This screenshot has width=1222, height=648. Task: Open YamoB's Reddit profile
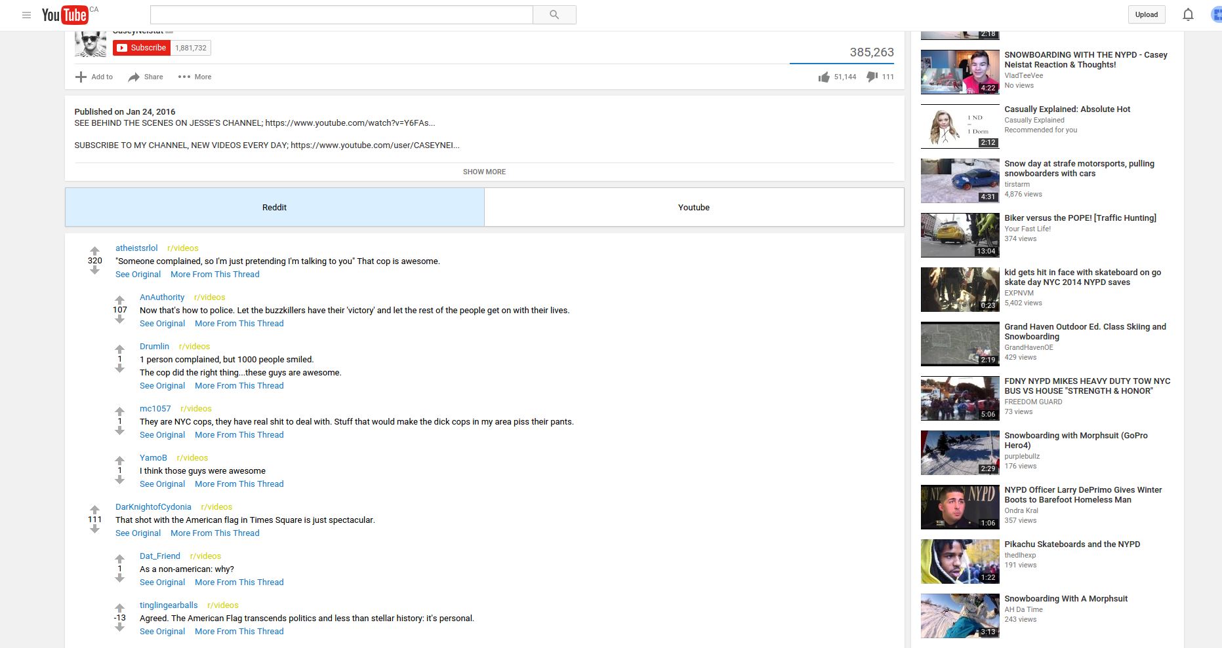point(153,458)
